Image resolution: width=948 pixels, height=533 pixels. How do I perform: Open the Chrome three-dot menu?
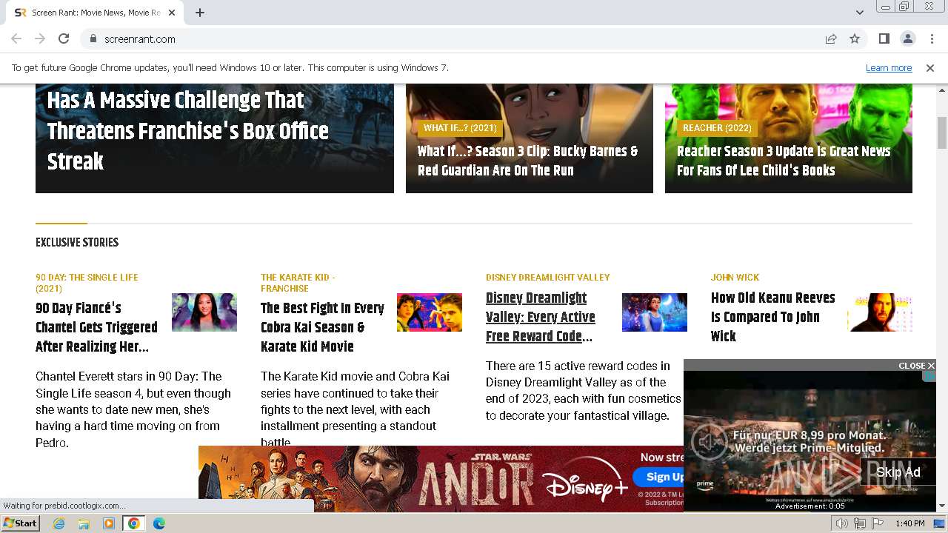click(930, 38)
